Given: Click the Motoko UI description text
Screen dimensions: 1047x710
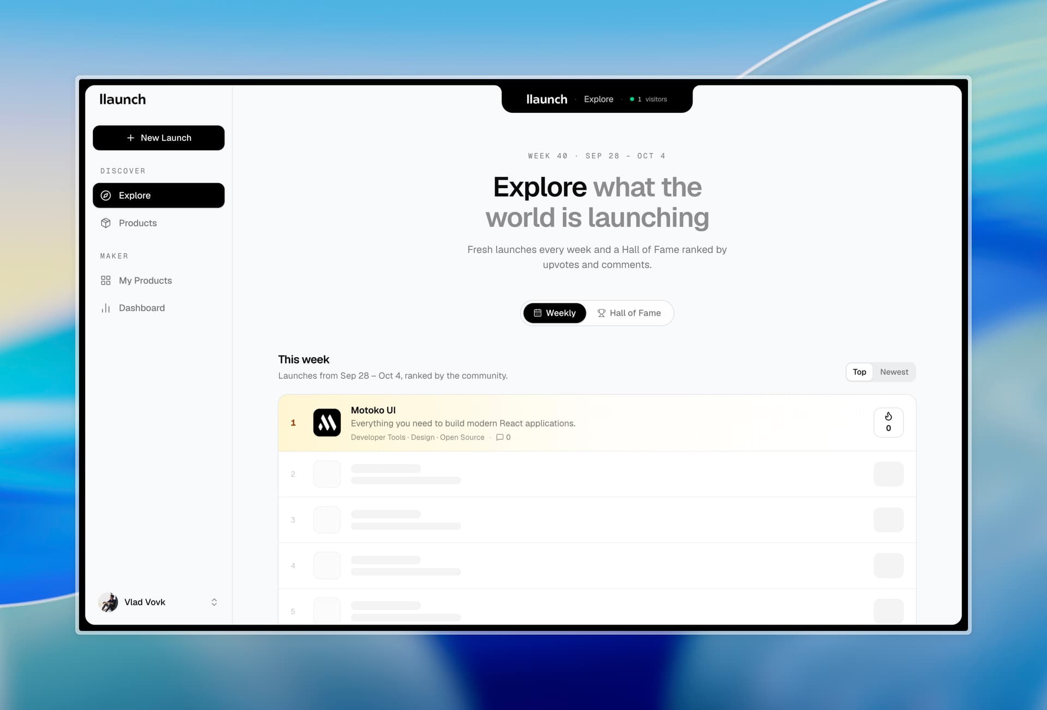Looking at the screenshot, I should [463, 423].
